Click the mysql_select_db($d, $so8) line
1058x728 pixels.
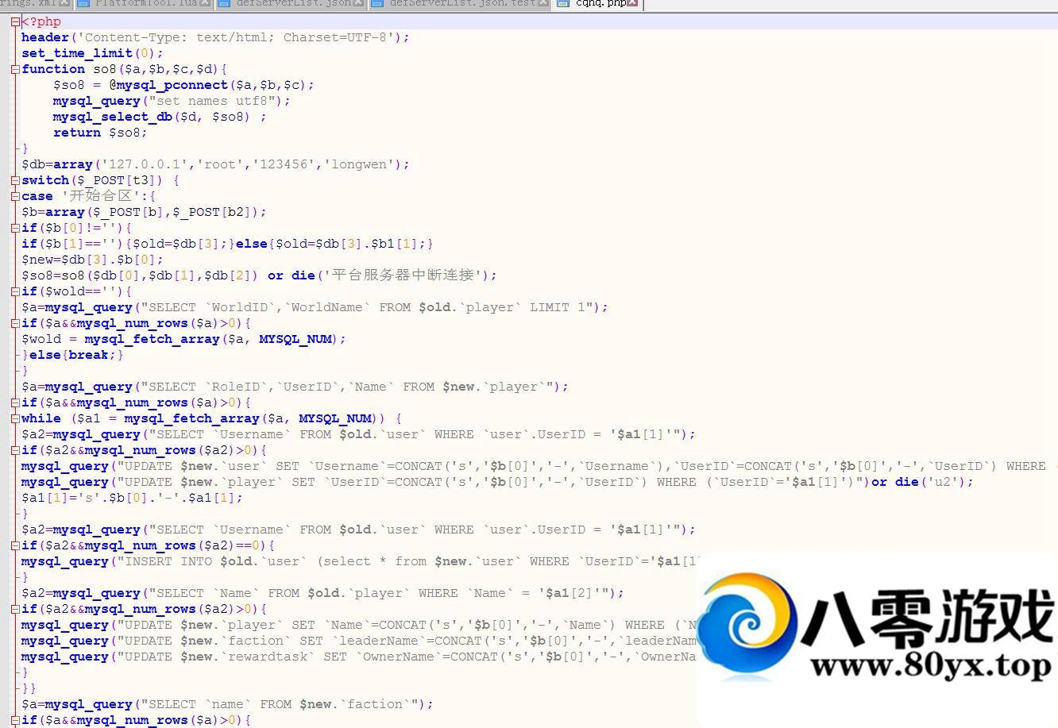click(160, 117)
